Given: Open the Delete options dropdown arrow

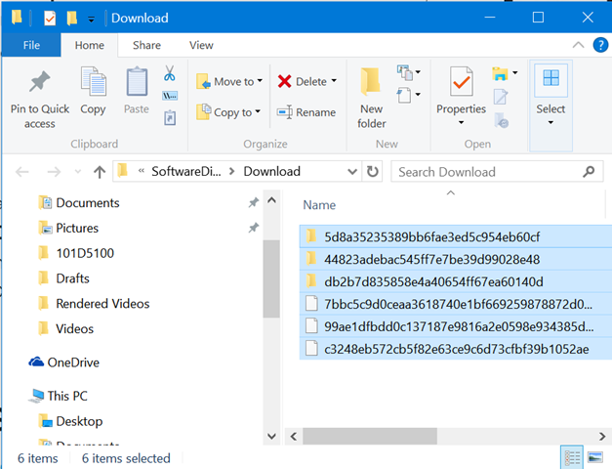Looking at the screenshot, I should click(334, 81).
